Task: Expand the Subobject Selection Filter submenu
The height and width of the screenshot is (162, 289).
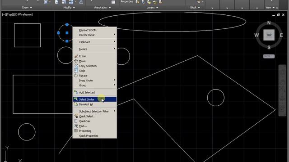Action: coord(95,111)
